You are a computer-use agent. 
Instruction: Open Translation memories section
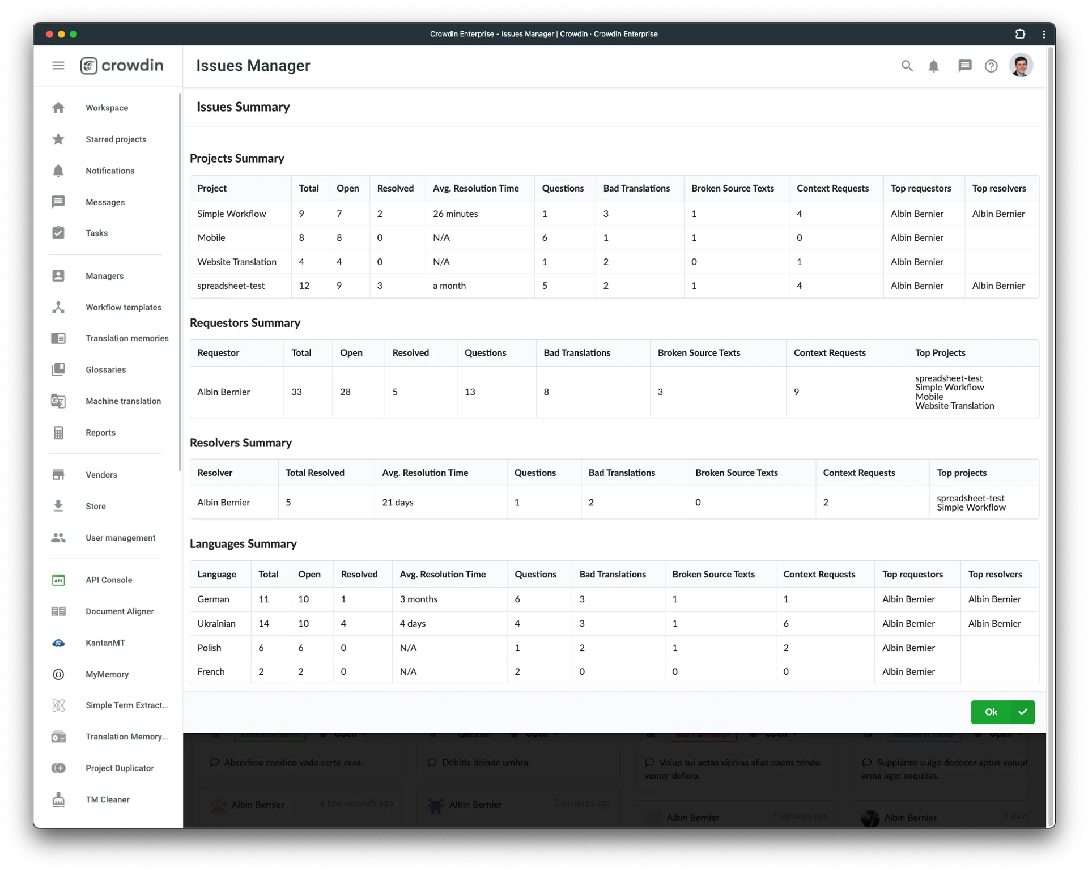(x=127, y=339)
